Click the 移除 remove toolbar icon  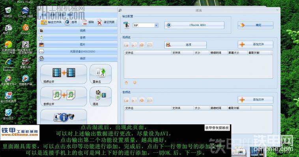click(84, 22)
